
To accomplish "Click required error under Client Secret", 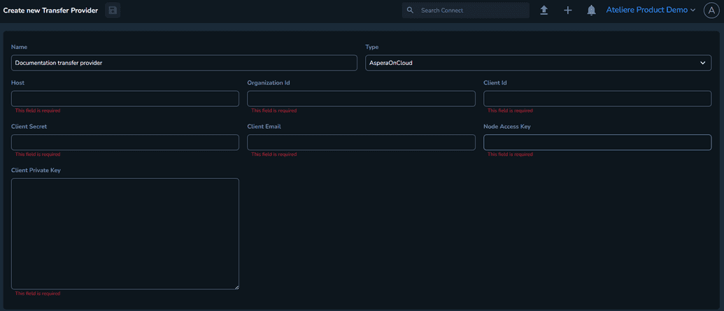I will click(37, 154).
